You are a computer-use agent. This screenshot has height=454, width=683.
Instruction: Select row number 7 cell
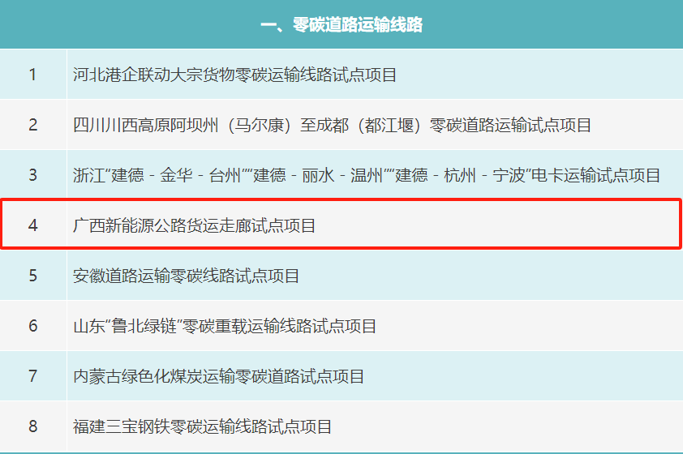(x=32, y=376)
